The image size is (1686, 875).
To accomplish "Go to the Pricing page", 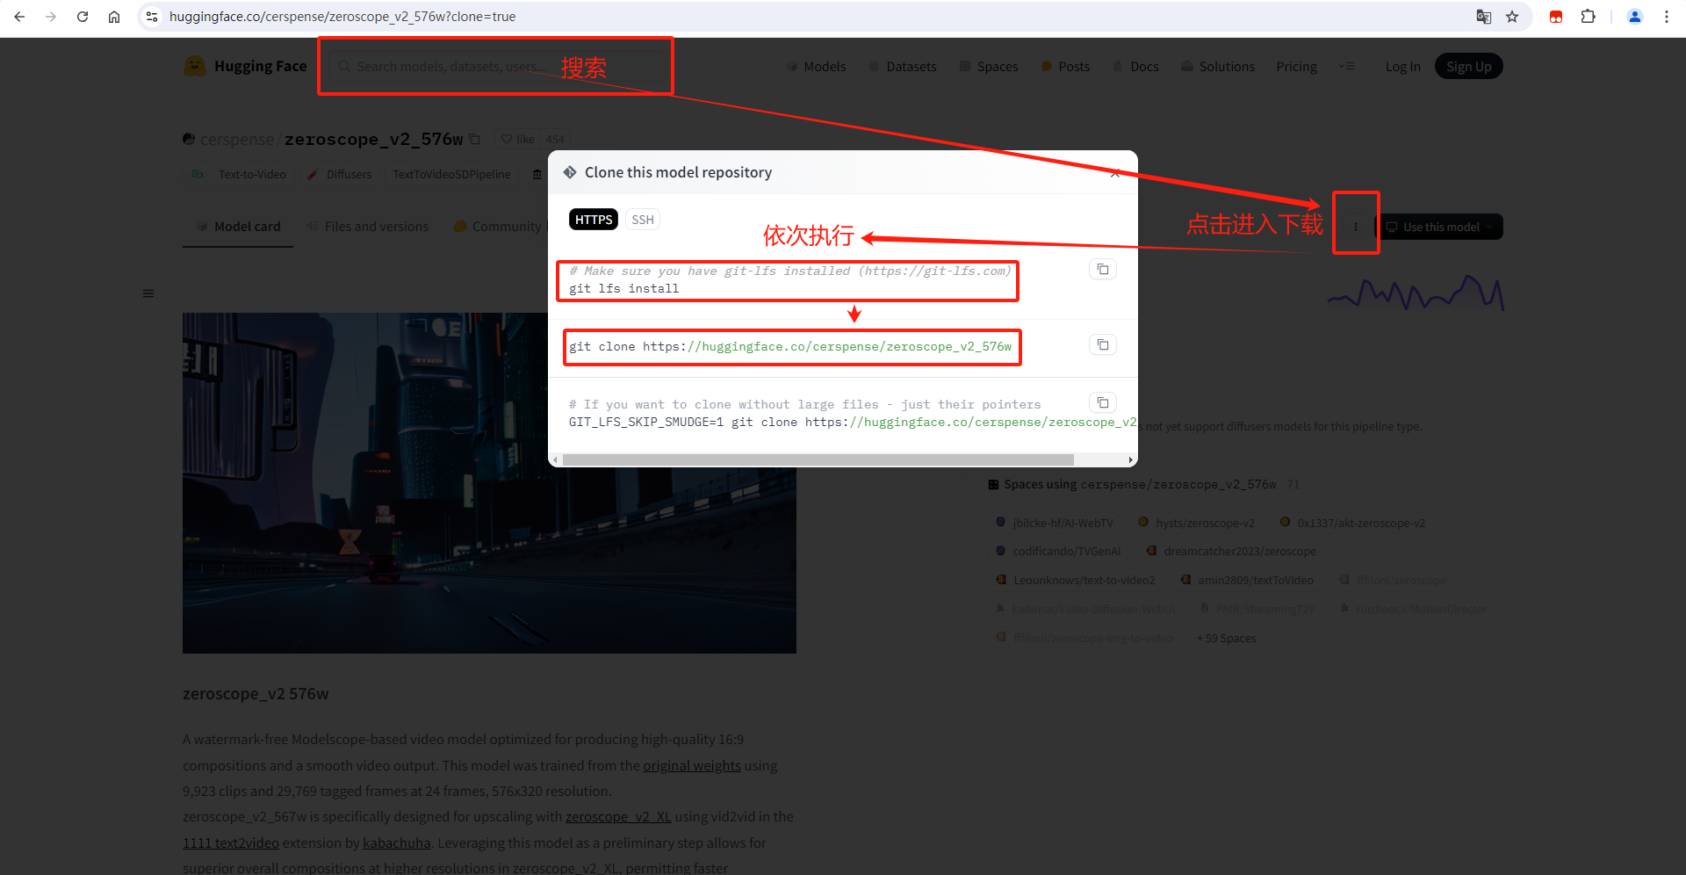I will click(x=1296, y=67).
